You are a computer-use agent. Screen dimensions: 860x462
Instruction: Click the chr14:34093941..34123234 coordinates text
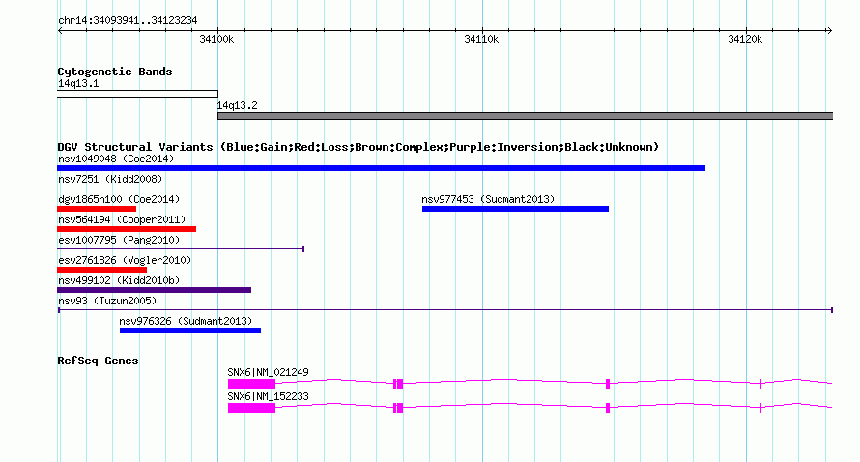[x=128, y=21]
